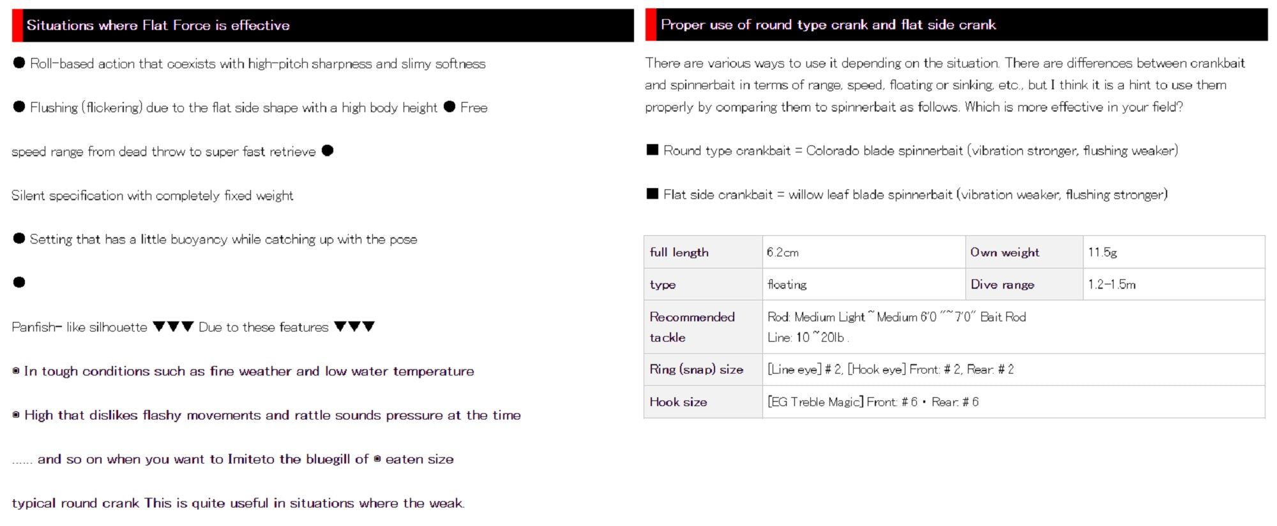Click the bullet before "Flushing (flickering)" line
Screen dimensions: 1277x526
[19, 107]
